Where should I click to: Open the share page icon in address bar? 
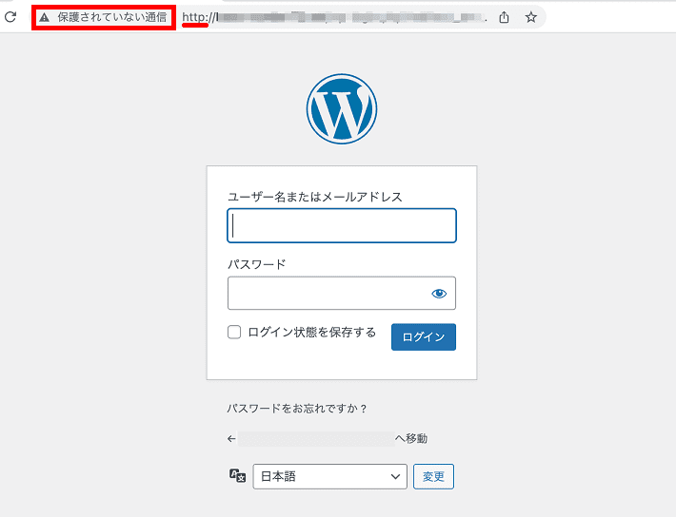(x=504, y=17)
